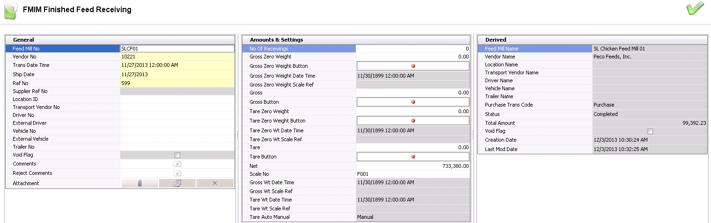The height and width of the screenshot is (223, 711).
Task: Select the General panel header
Action: click(120, 40)
